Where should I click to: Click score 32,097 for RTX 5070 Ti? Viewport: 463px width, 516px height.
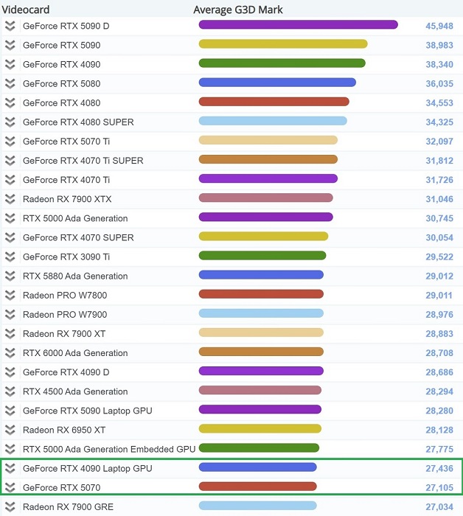click(439, 142)
